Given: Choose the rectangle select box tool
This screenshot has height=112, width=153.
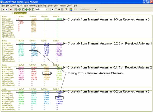Looking at the screenshot, I should click(56, 9).
